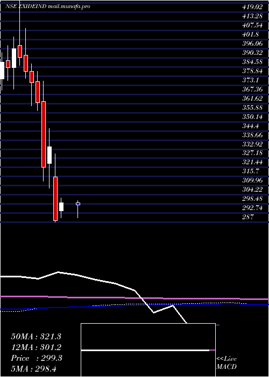Click the 401.8 price axis label
This screenshot has height=377, width=269.
[251, 34]
